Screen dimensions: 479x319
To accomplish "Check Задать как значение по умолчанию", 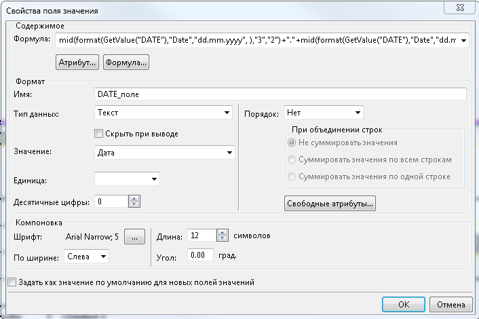I will tap(11, 282).
